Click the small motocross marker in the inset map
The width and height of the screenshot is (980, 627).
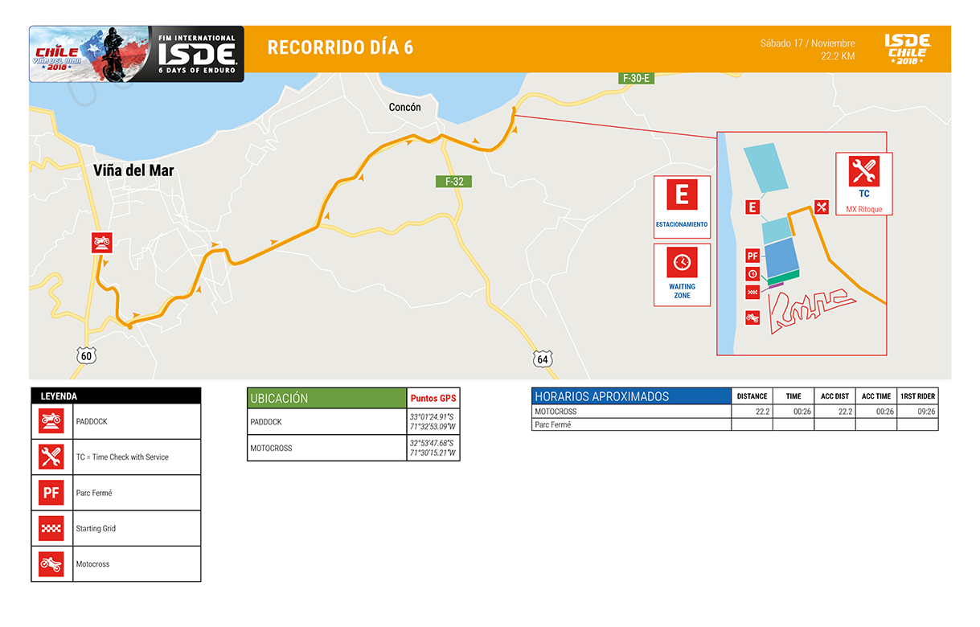752,318
